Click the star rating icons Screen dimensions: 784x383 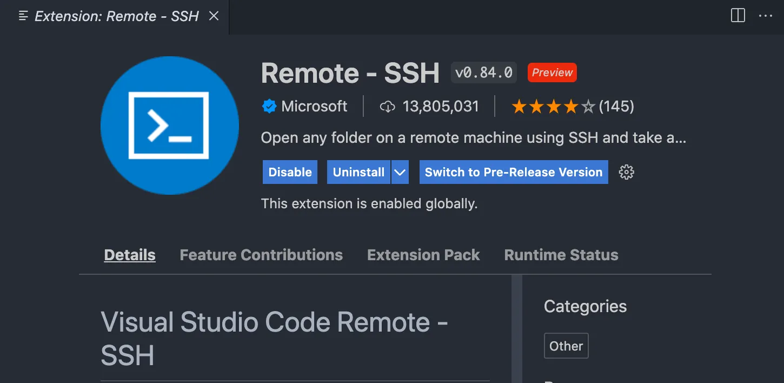coord(553,107)
